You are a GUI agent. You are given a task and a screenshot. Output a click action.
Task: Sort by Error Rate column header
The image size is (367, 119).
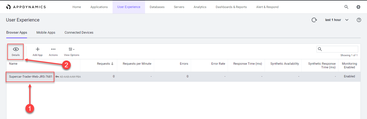pyautogui.click(x=218, y=64)
